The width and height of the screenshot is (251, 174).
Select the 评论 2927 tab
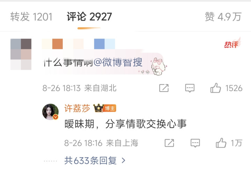(89, 17)
